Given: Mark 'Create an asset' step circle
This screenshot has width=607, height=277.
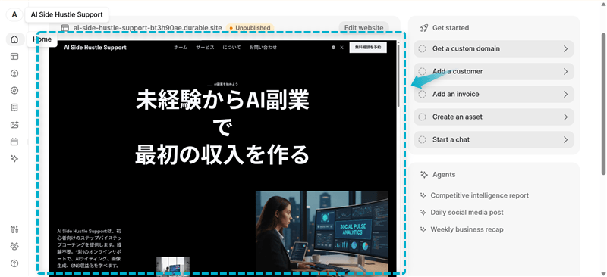Looking at the screenshot, I should point(423,117).
